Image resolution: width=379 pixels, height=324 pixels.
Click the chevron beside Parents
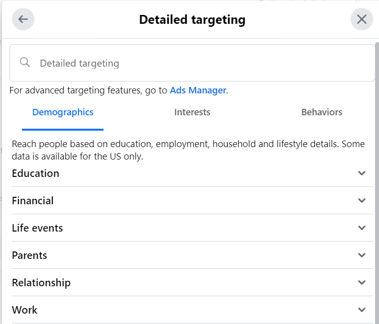[362, 255]
